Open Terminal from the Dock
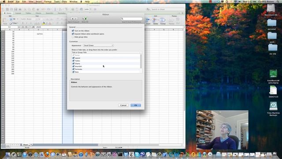Viewport: 282px width, 159px height. pyautogui.click(x=120, y=154)
